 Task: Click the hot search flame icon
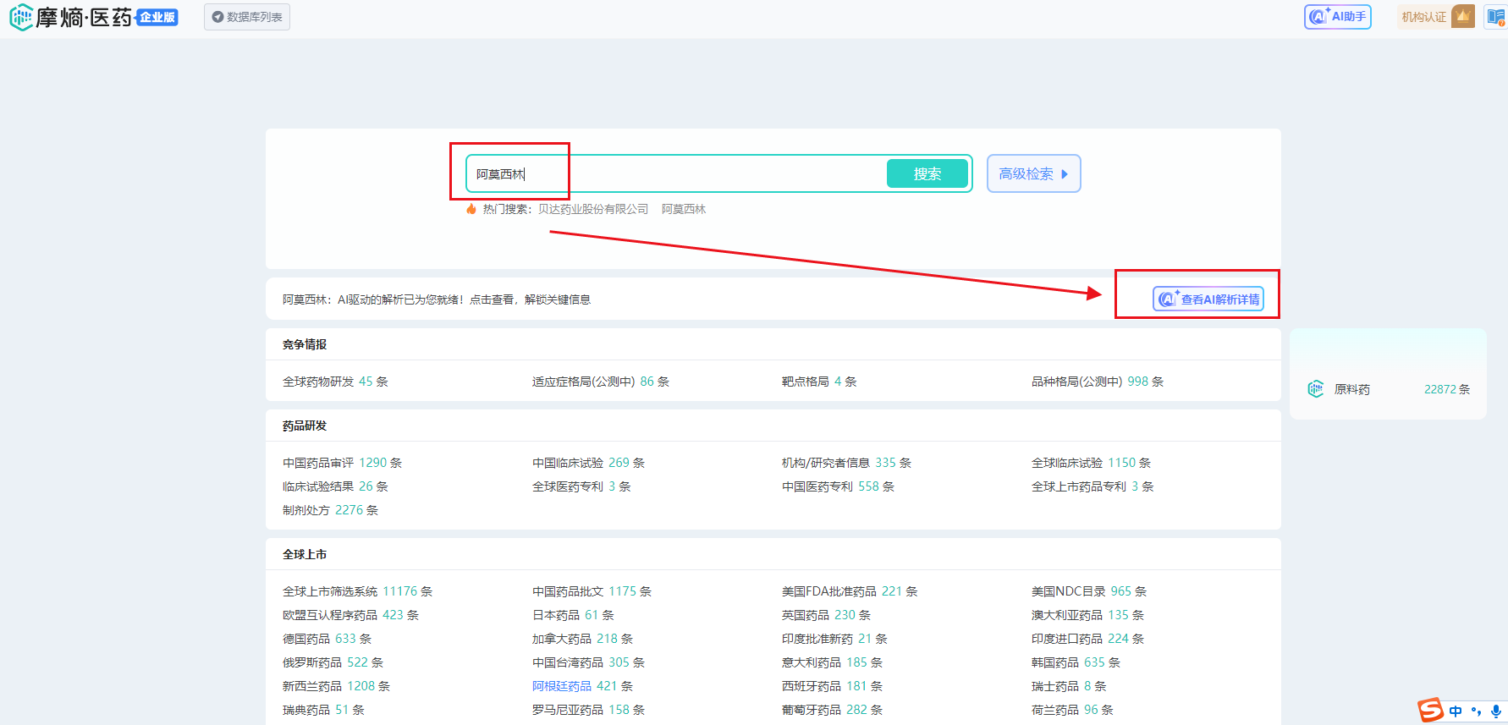[471, 209]
